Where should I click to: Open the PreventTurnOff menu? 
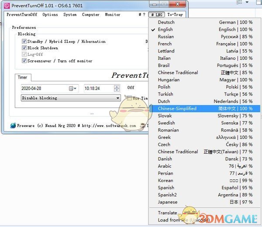tap(22, 15)
